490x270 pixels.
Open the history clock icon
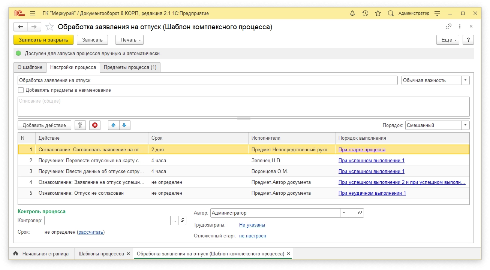pyautogui.click(x=365, y=13)
